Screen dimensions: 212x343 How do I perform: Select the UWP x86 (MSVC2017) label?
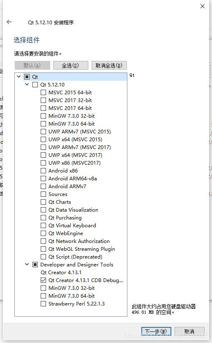coord(74,163)
